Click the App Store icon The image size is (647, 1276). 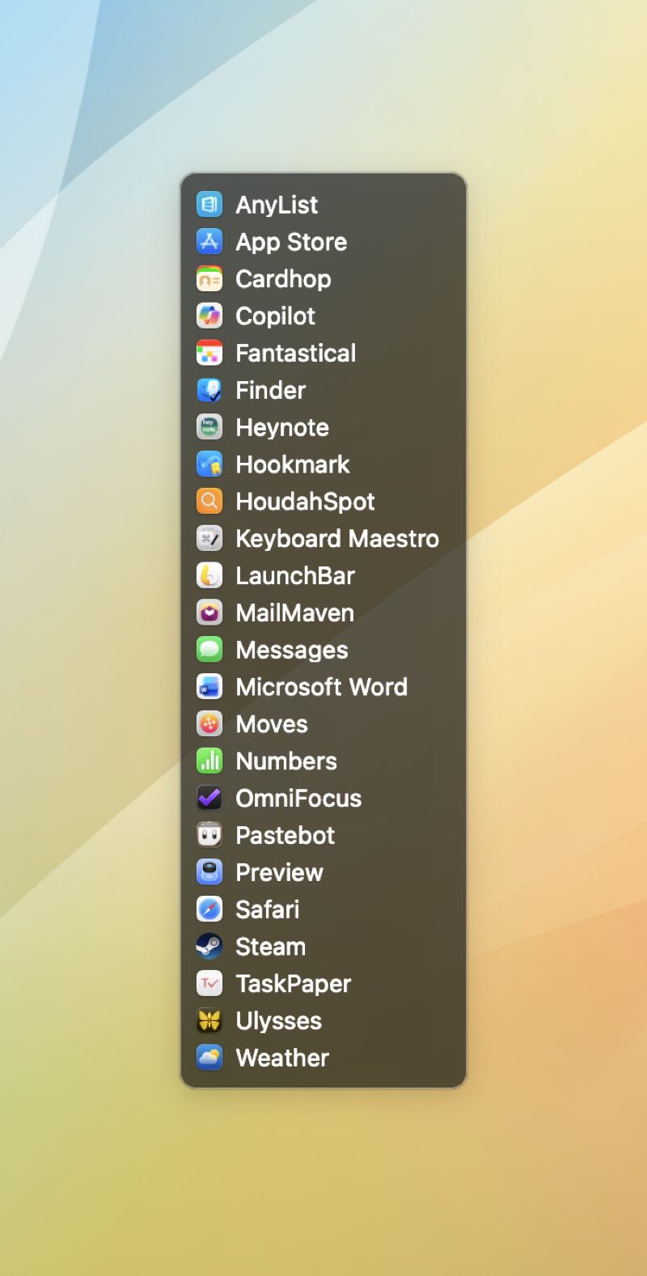[209, 242]
